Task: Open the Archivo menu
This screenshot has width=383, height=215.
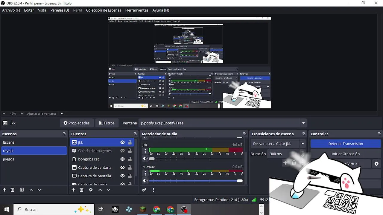Action: [11, 10]
